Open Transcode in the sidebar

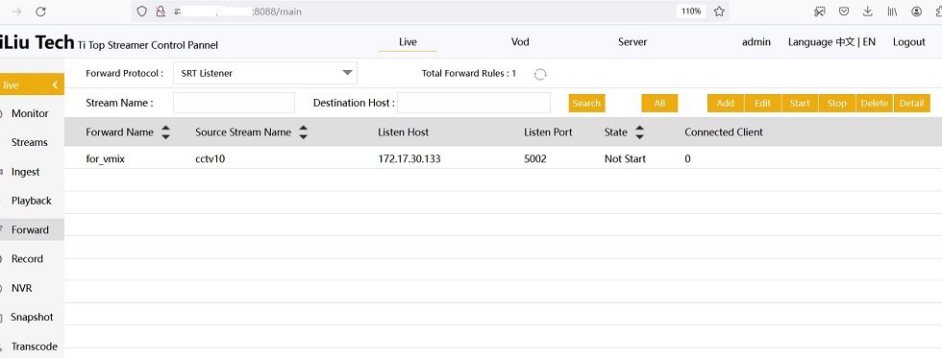pos(35,346)
